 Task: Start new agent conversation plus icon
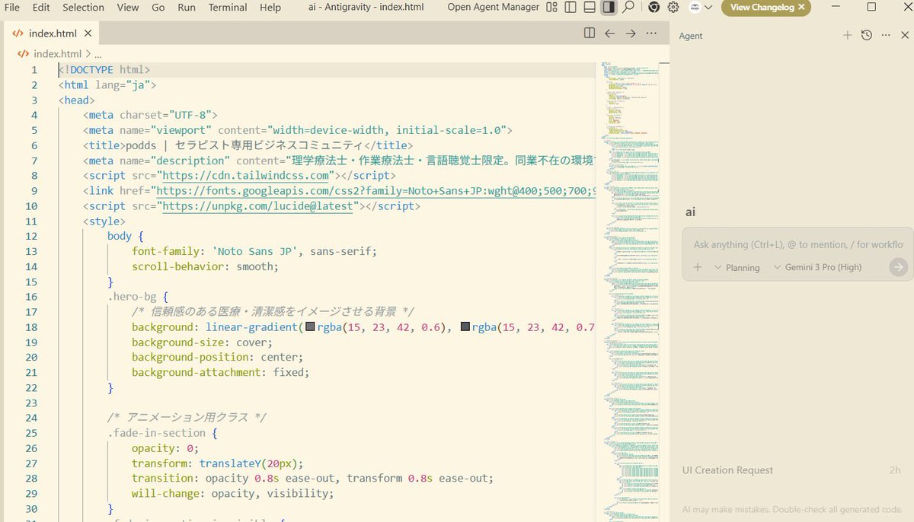coord(847,35)
